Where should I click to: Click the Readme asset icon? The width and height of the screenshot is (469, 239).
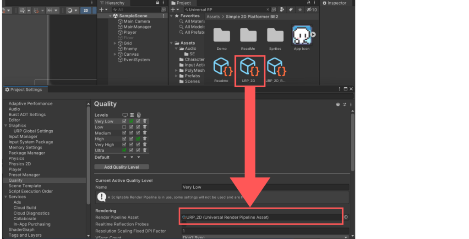(x=221, y=68)
